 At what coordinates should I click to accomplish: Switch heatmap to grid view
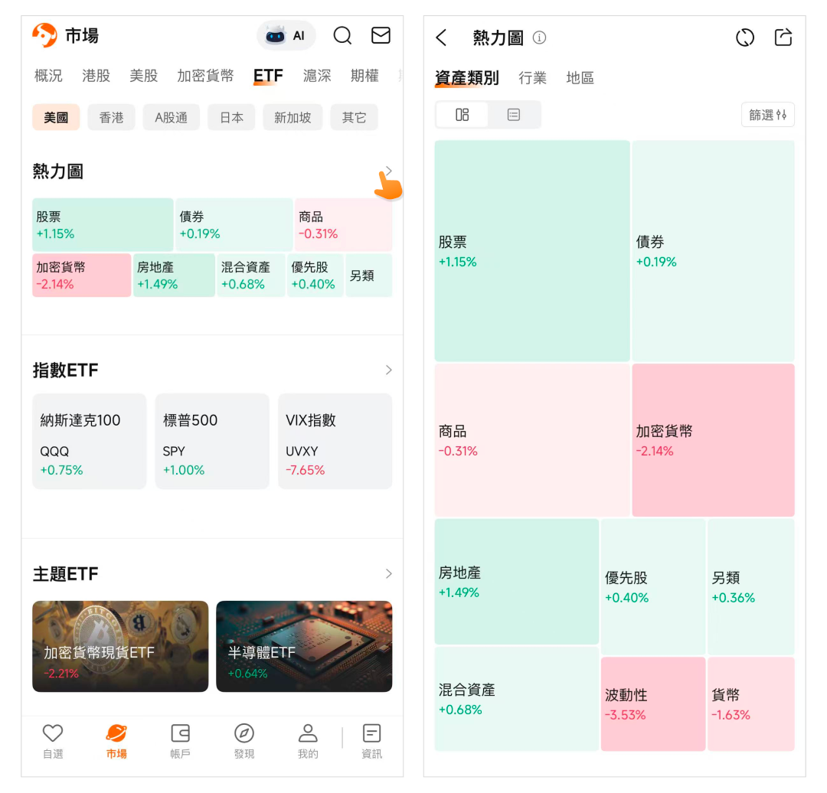click(462, 115)
